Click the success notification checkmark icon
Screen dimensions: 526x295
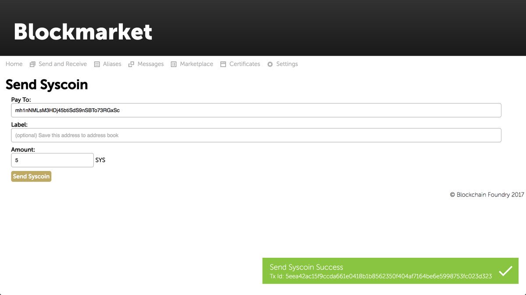pos(505,271)
